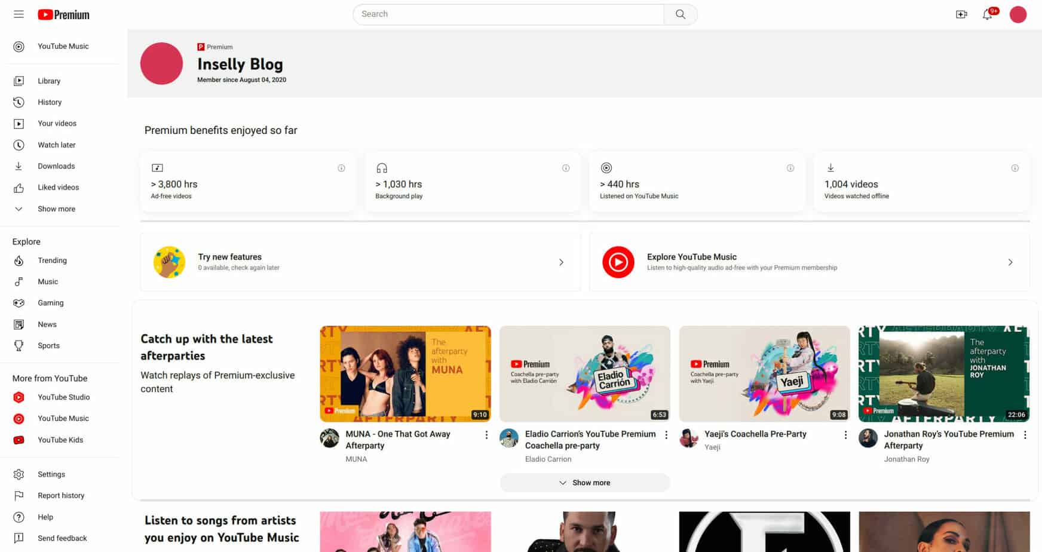Open options menu for Jonathan Roy video
This screenshot has width=1042, height=552.
click(x=1025, y=435)
